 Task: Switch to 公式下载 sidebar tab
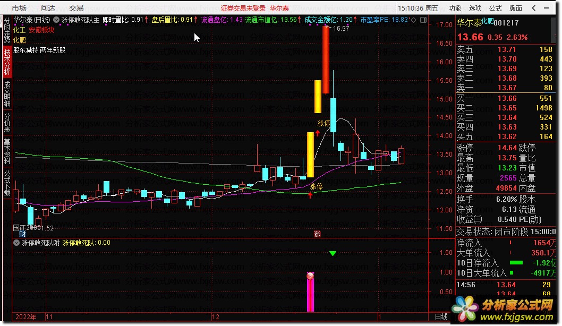[x=7, y=183]
